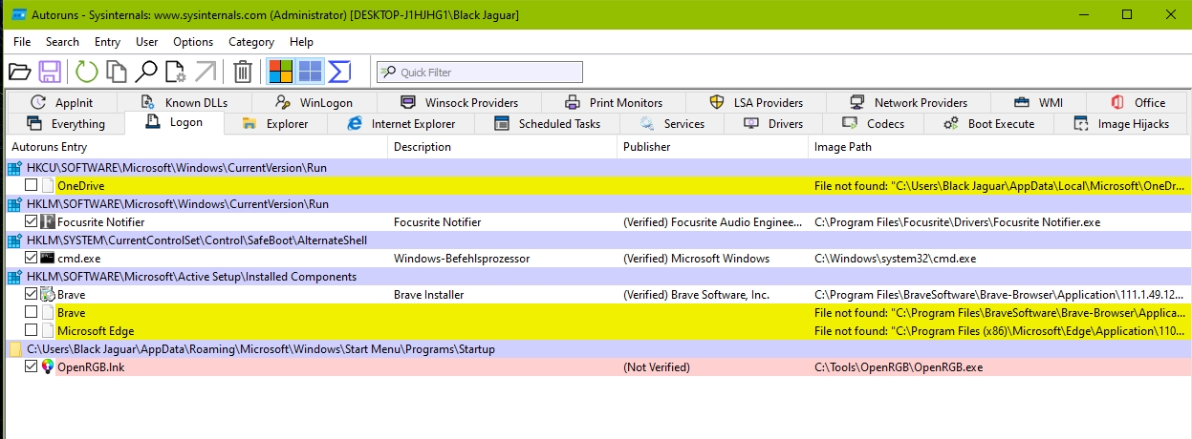1192x439 pixels.
Task: Click the Focusrite Notifier entry icon
Action: click(48, 222)
